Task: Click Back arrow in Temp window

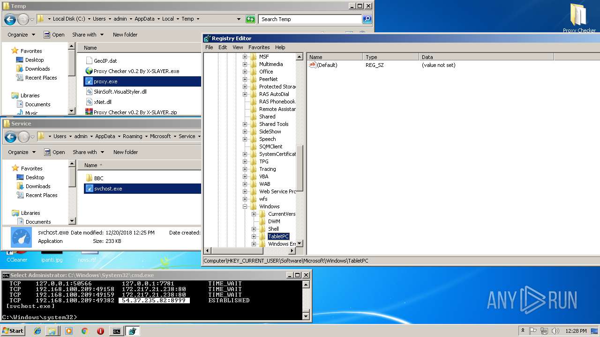Action: (10, 19)
